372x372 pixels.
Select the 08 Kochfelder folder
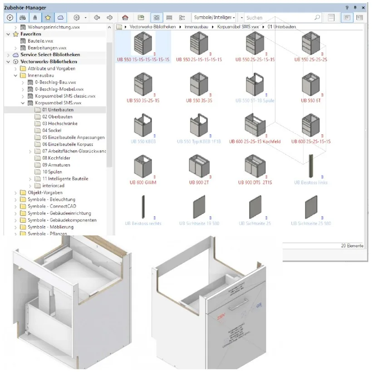coord(56,158)
